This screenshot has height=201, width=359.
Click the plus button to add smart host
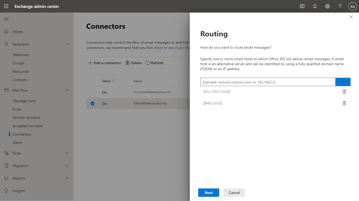tap(343, 82)
